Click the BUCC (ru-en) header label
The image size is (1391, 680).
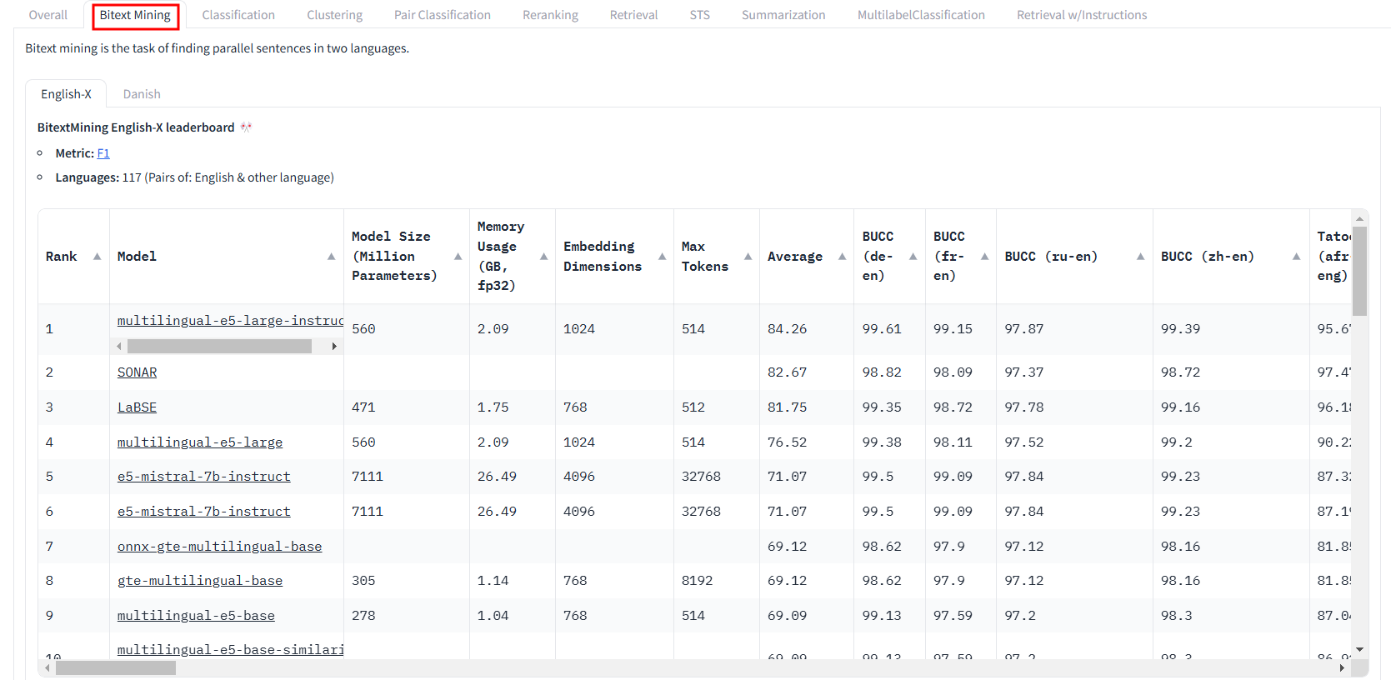1051,257
